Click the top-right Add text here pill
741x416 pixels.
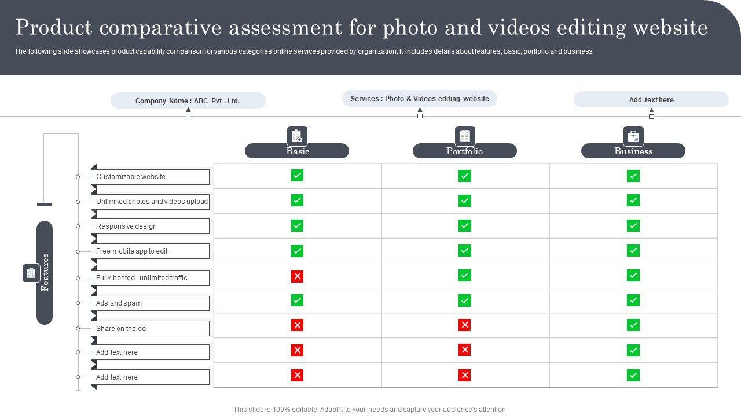coord(651,99)
